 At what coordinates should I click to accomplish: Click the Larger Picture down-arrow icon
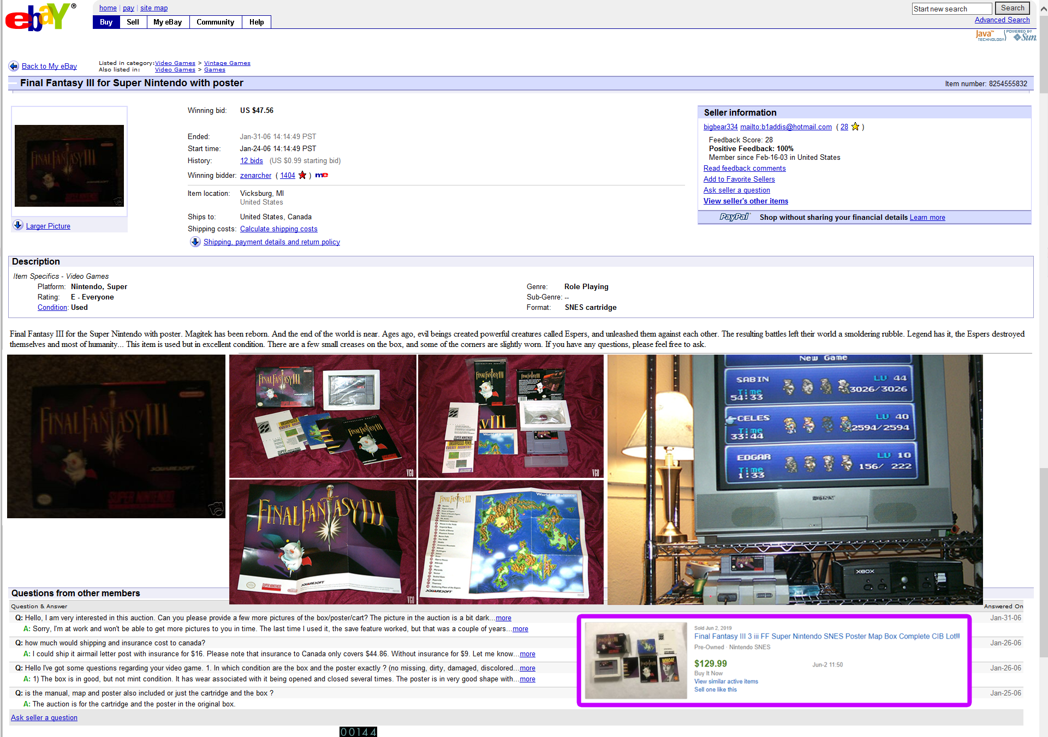[x=18, y=225]
